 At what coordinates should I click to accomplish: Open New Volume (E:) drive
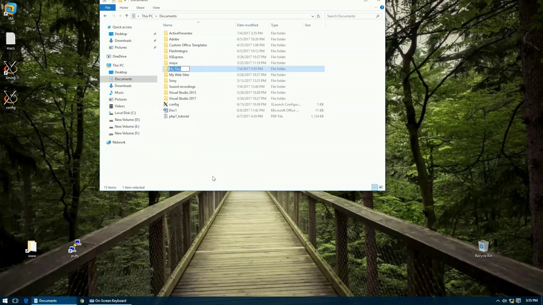tap(127, 127)
